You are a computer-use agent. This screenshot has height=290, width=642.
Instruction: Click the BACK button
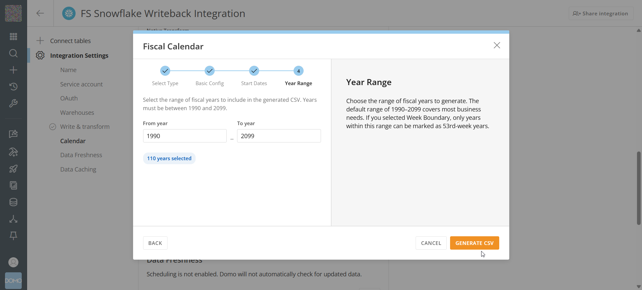[155, 243]
